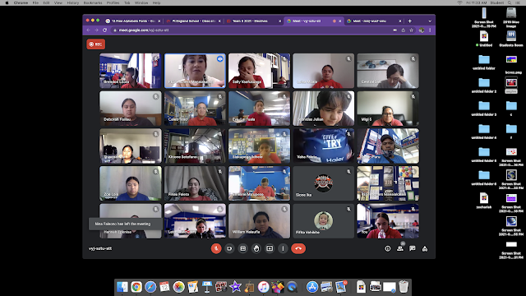The image size is (526, 296).
Task: Click the meeting code vyj-sztu-stt
Action: click(x=100, y=248)
